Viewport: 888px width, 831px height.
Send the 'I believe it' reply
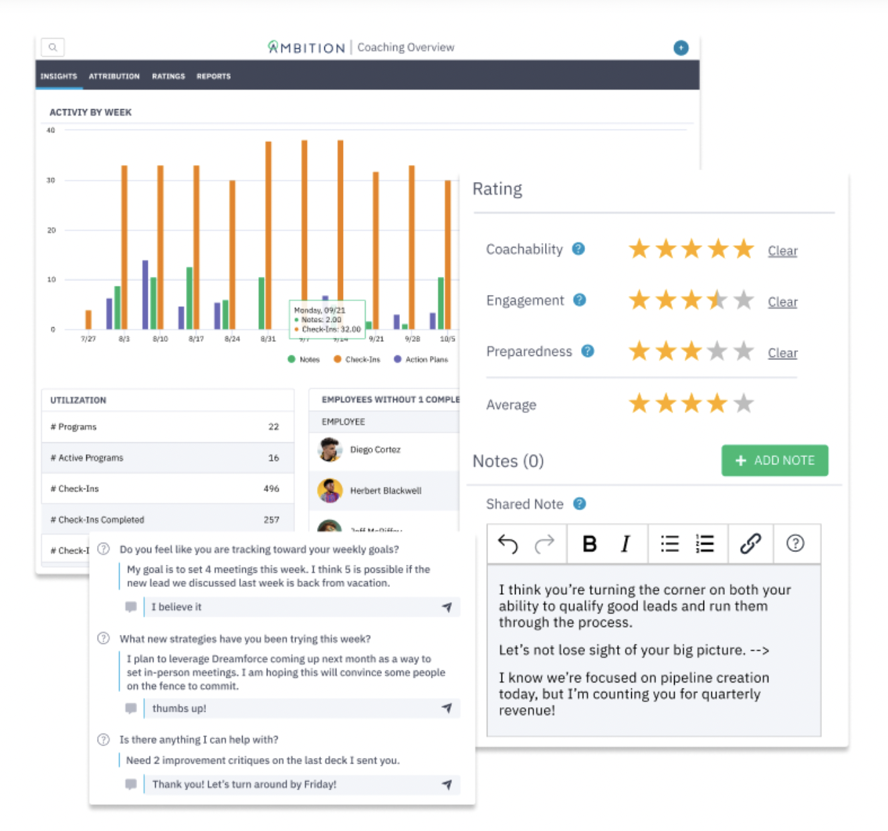[447, 607]
